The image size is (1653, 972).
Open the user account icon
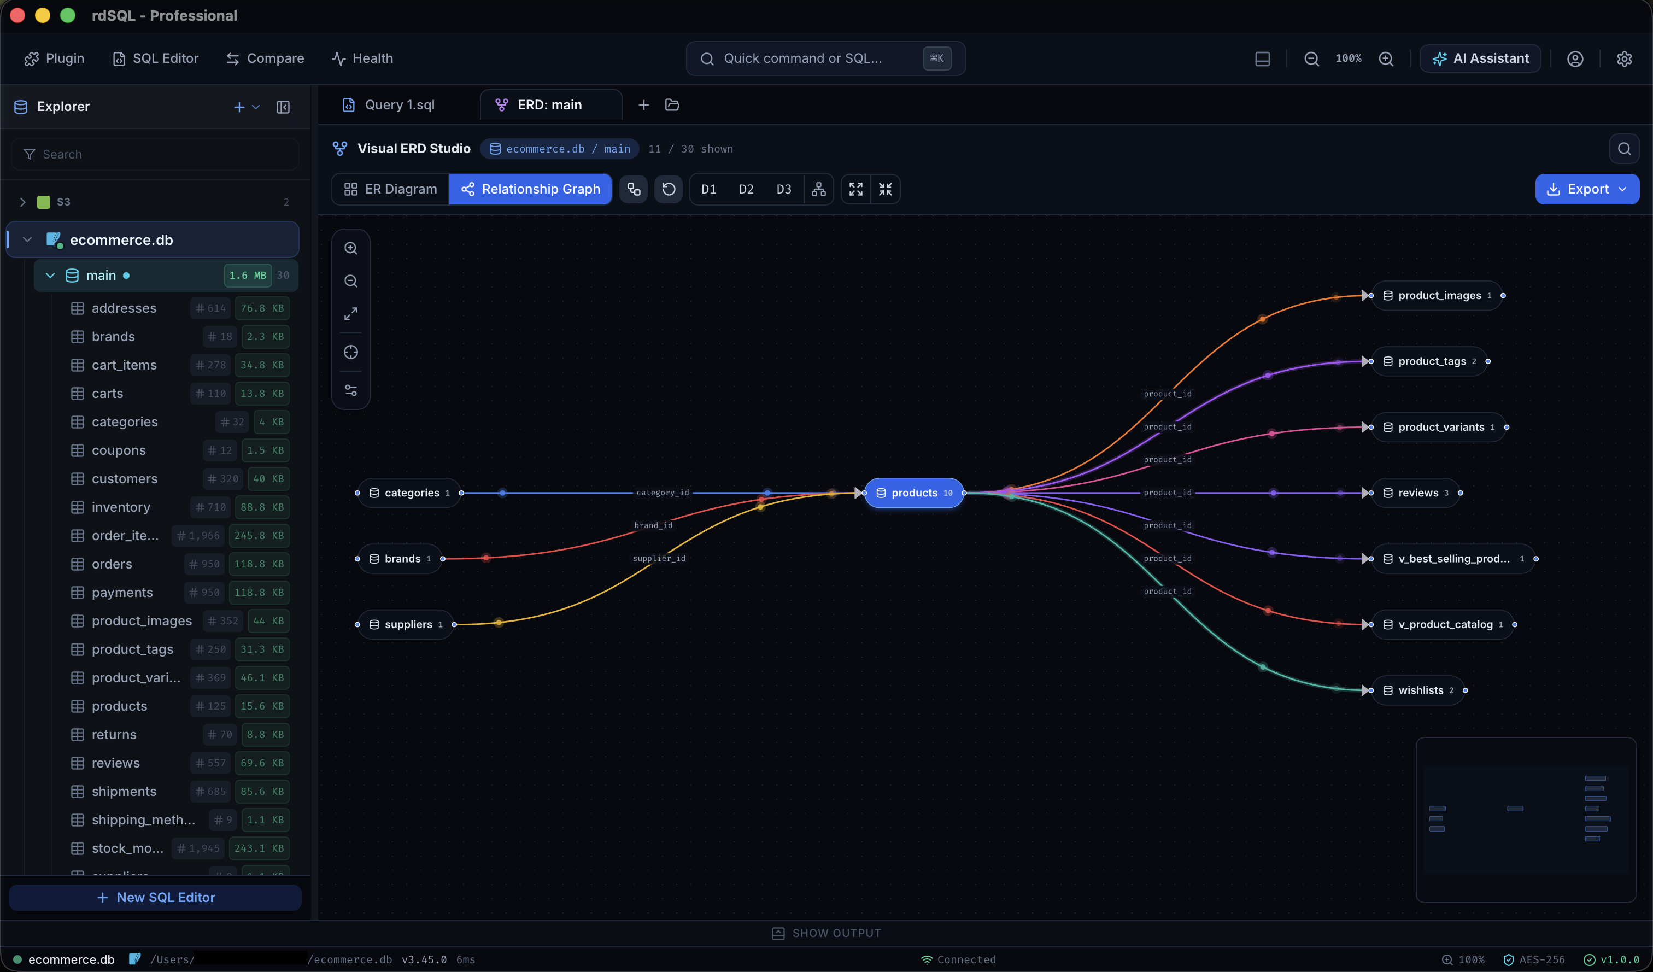(1575, 59)
